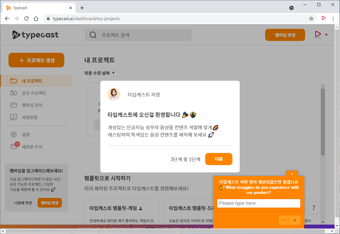
Task: Click the site lock icon in address bar
Action: click(x=48, y=19)
